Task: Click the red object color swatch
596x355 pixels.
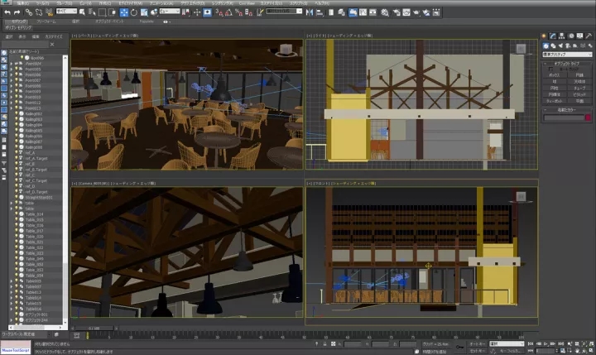Action: coord(588,118)
